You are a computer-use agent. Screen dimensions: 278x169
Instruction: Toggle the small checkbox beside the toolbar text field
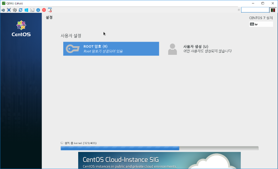(x=239, y=10)
